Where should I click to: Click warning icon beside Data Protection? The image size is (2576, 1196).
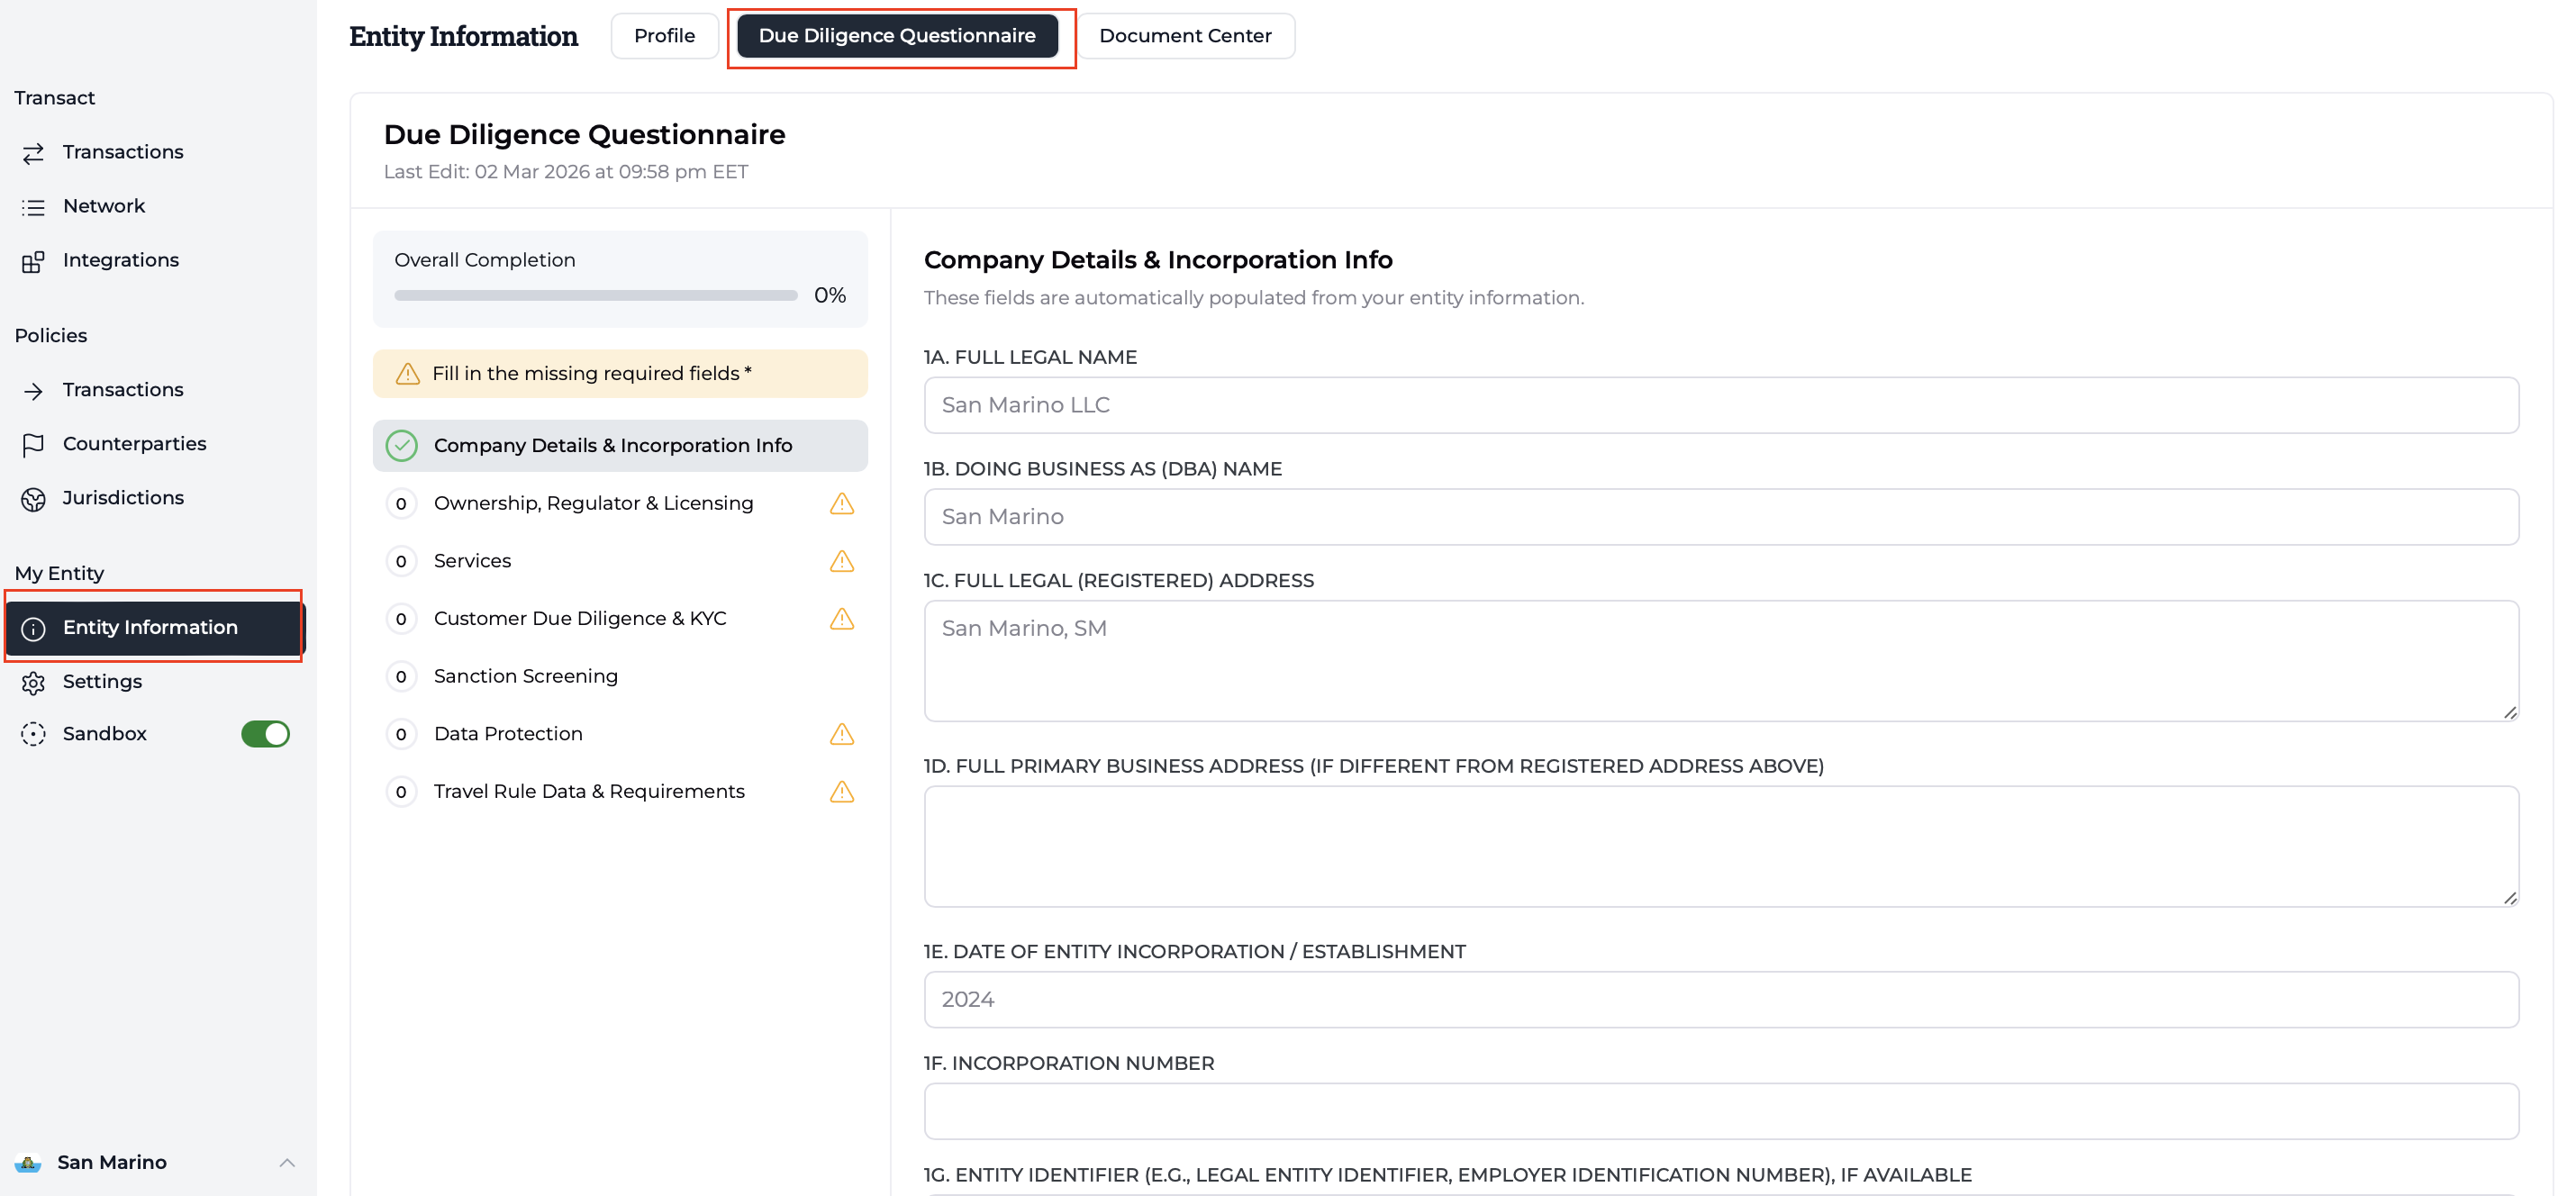tap(842, 734)
